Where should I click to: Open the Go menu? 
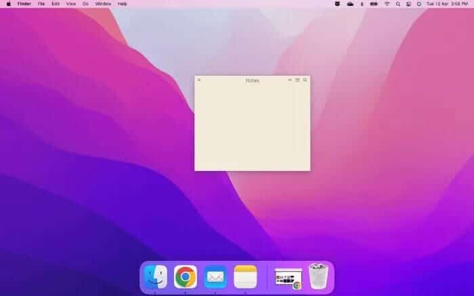pyautogui.click(x=85, y=4)
